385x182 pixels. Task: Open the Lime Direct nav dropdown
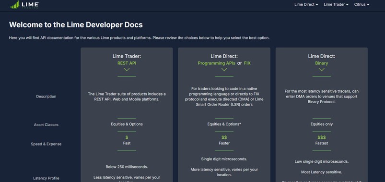pyautogui.click(x=306, y=4)
